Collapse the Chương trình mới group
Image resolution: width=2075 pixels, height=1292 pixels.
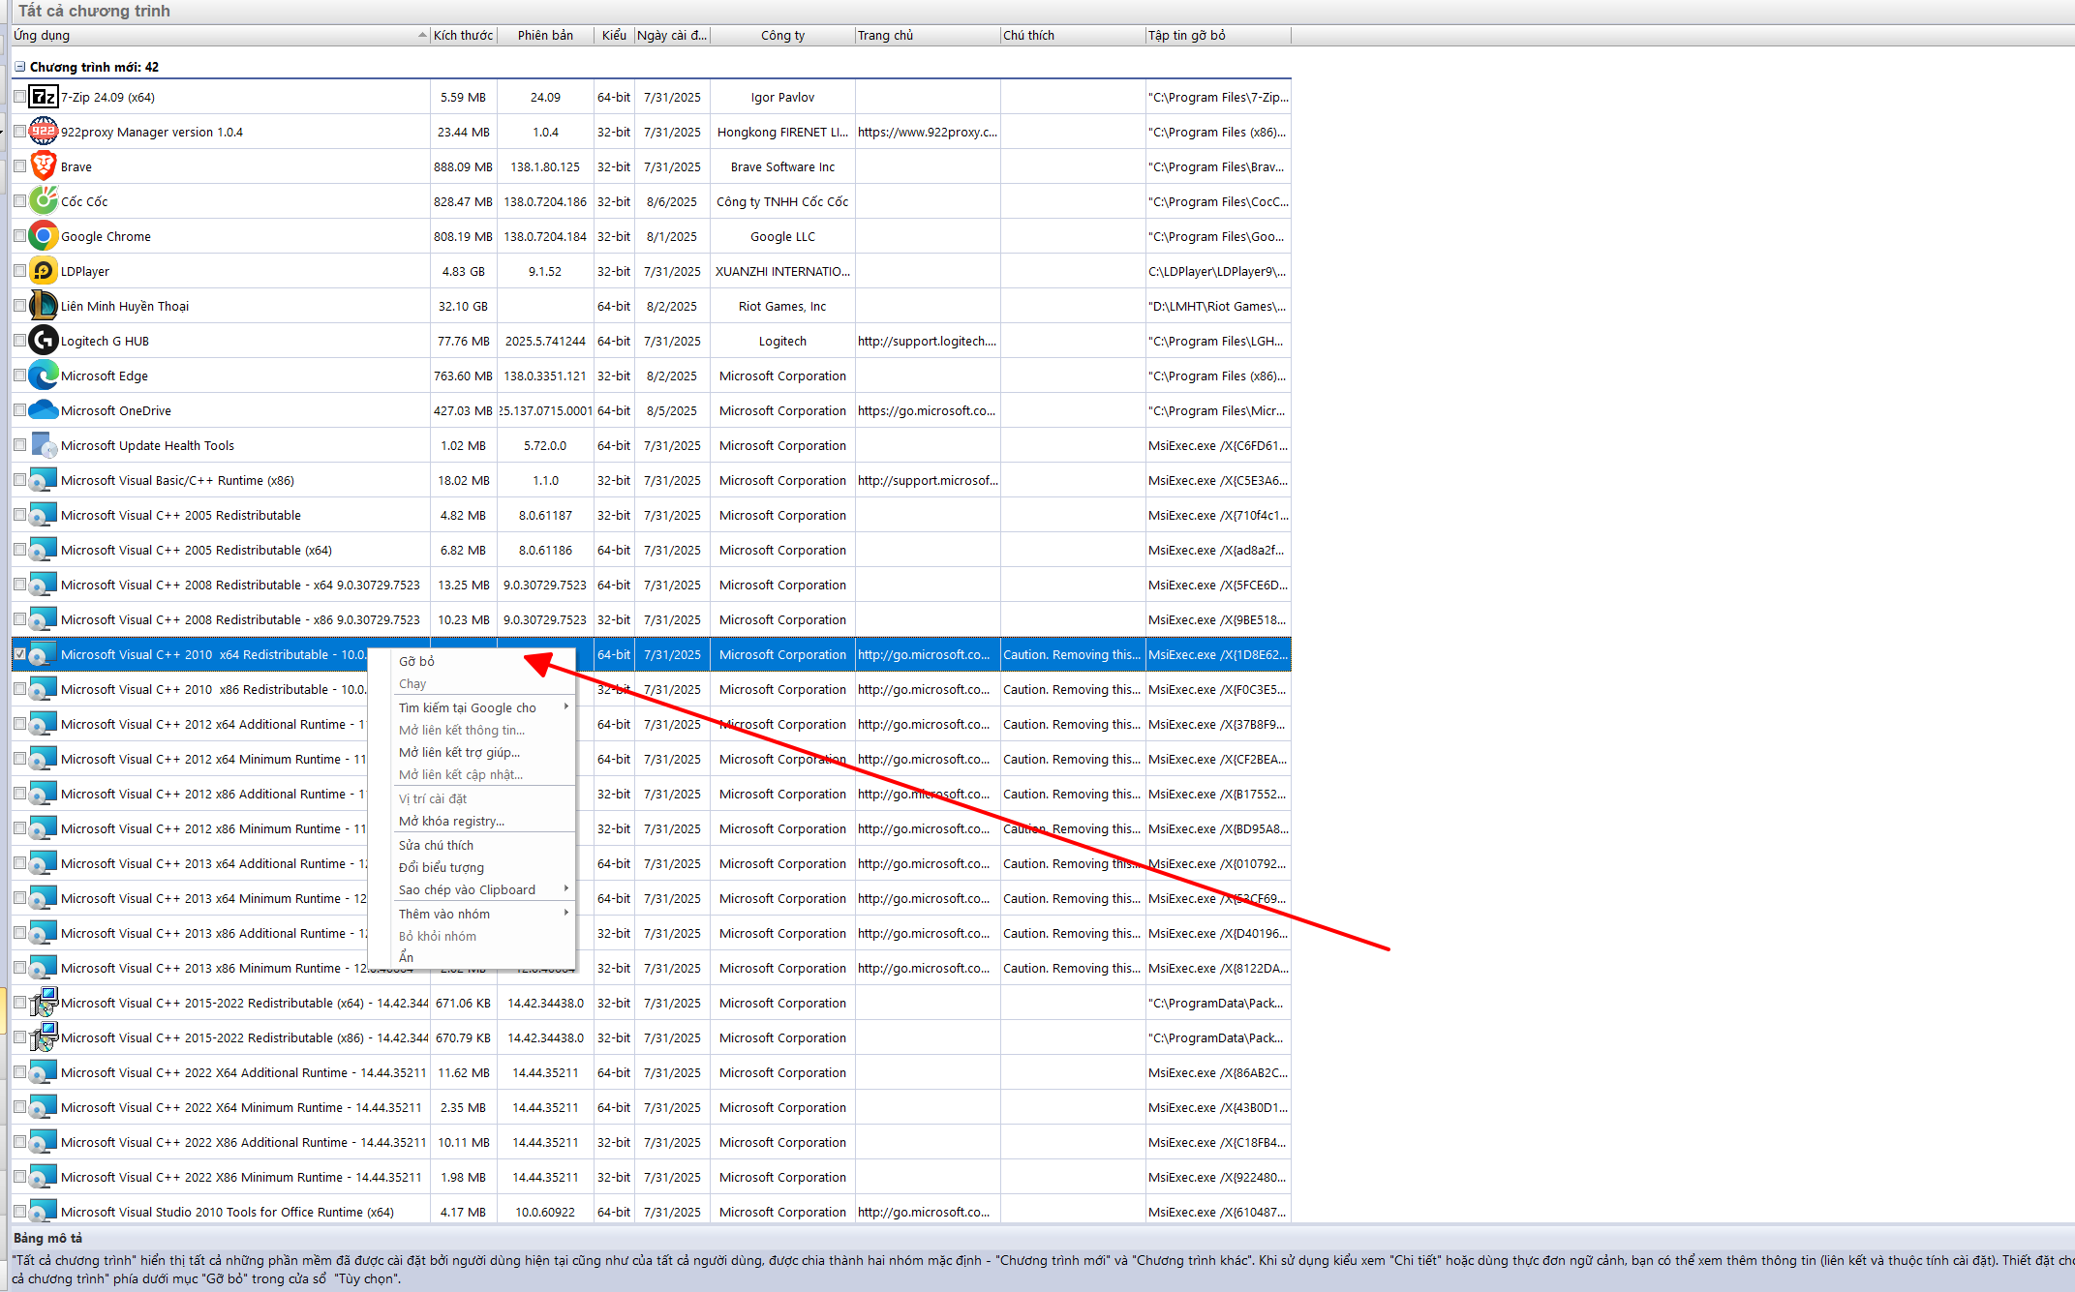(x=19, y=67)
